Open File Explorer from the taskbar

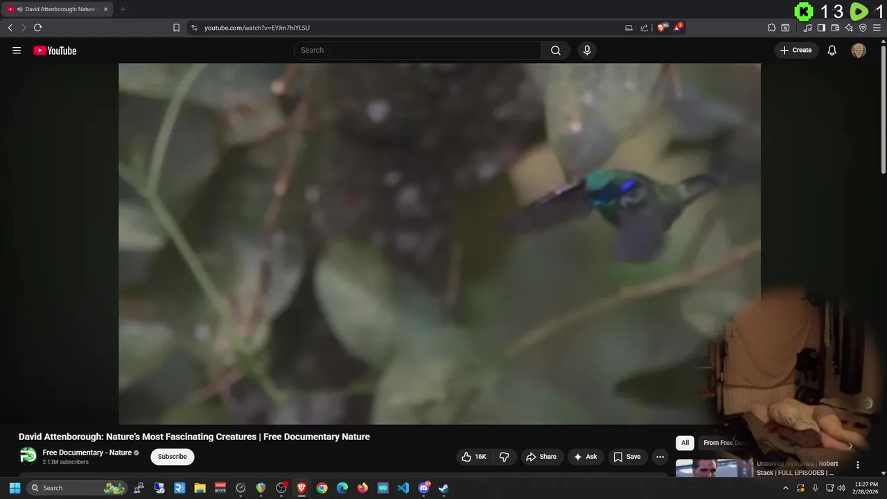[x=200, y=488]
